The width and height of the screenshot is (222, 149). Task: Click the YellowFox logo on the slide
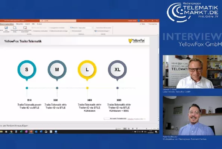coord(136,41)
